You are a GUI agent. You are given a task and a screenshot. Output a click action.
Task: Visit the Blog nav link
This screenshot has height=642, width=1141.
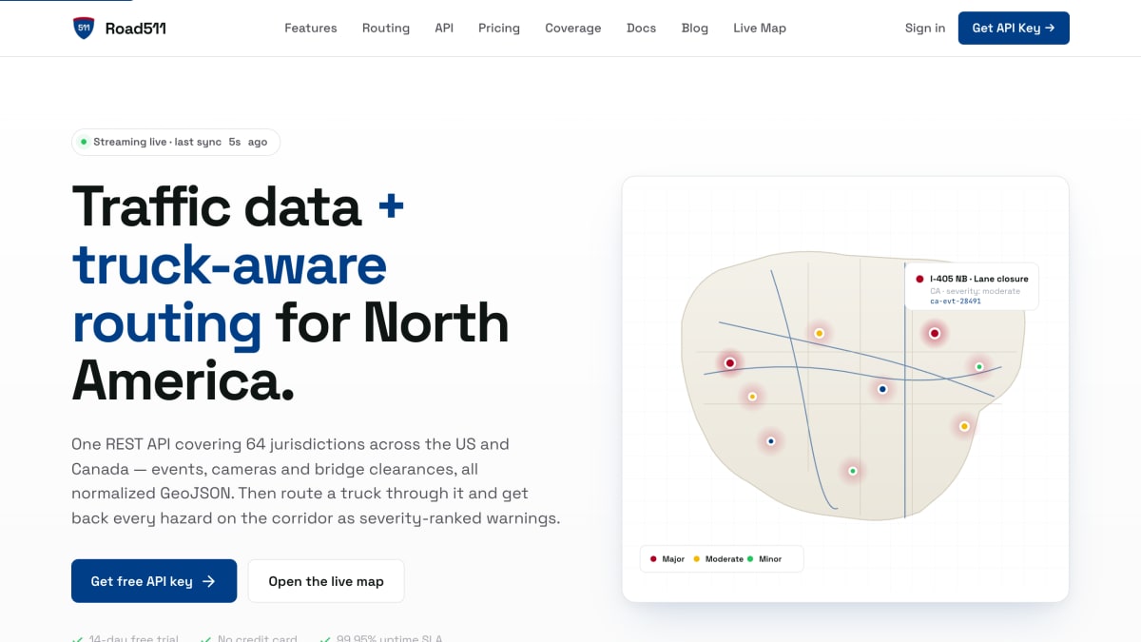coord(695,29)
